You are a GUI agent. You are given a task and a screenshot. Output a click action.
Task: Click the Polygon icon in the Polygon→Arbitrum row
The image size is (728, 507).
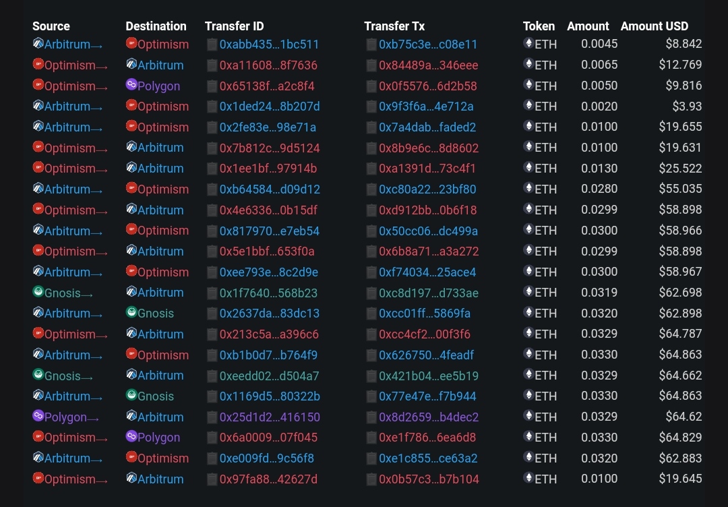(38, 417)
